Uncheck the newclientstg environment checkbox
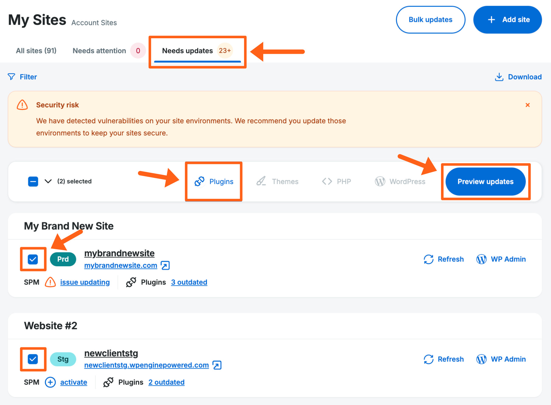This screenshot has height=405, width=551. tap(33, 359)
